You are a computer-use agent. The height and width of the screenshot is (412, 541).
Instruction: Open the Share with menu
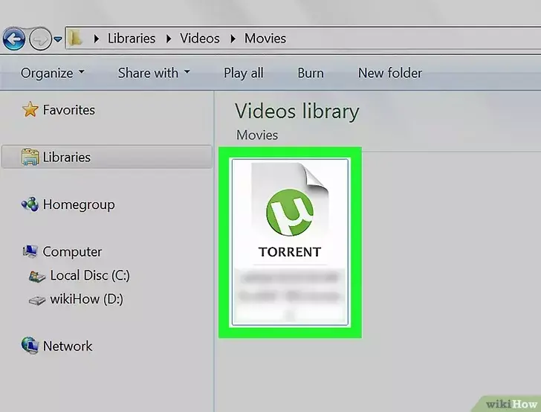pos(154,73)
